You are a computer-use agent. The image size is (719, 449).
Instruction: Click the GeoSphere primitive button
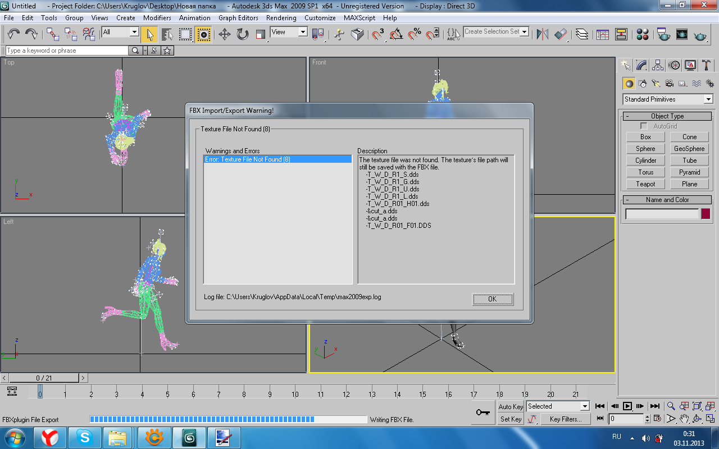point(689,149)
